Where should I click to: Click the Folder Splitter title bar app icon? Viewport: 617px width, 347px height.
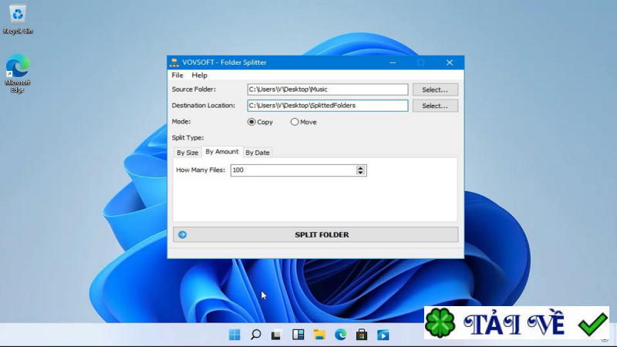click(x=175, y=62)
